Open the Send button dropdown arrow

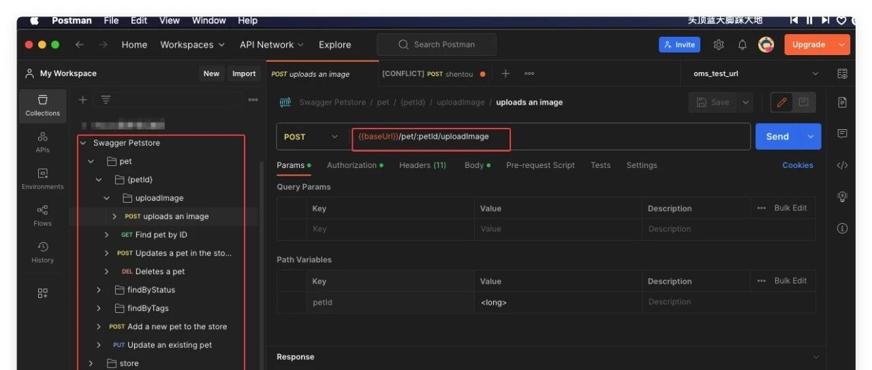(811, 137)
